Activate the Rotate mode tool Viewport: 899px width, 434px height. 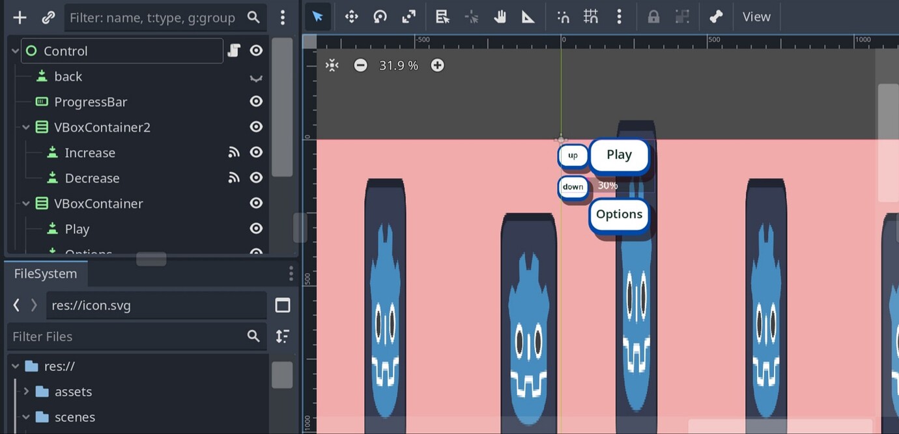tap(380, 17)
